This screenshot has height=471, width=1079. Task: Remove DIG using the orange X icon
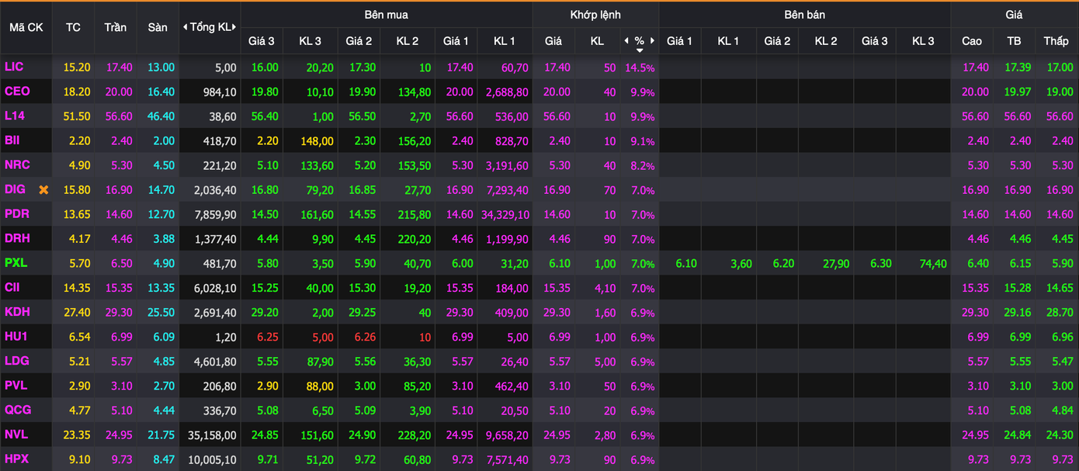[43, 190]
